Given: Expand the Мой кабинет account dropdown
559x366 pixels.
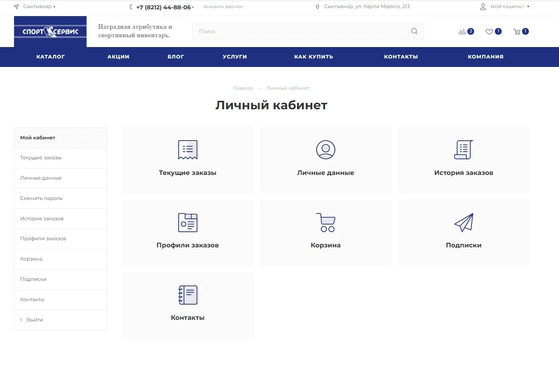Looking at the screenshot, I should [x=528, y=7].
